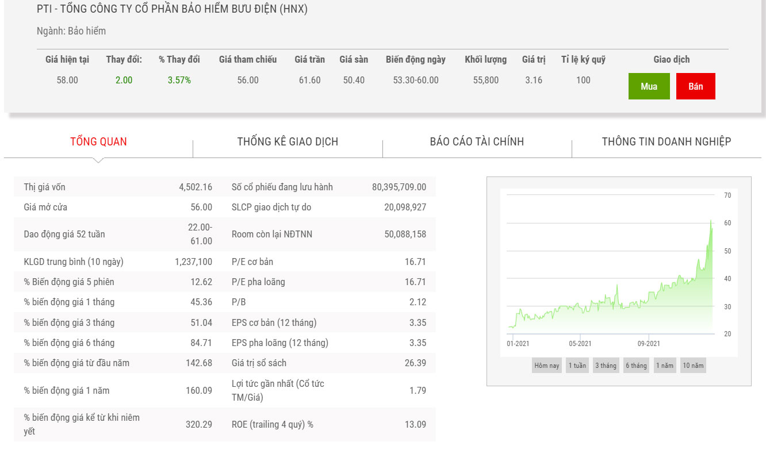Show the 1 tuần chart range
Viewport: 766px width, 461px height.
coord(577,366)
